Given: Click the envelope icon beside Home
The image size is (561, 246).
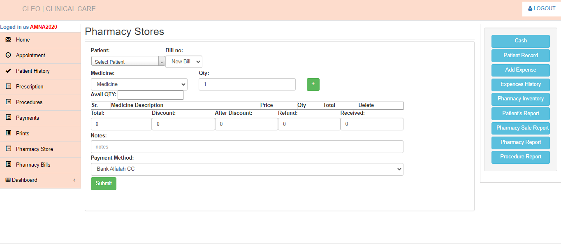Looking at the screenshot, I should pos(8,39).
